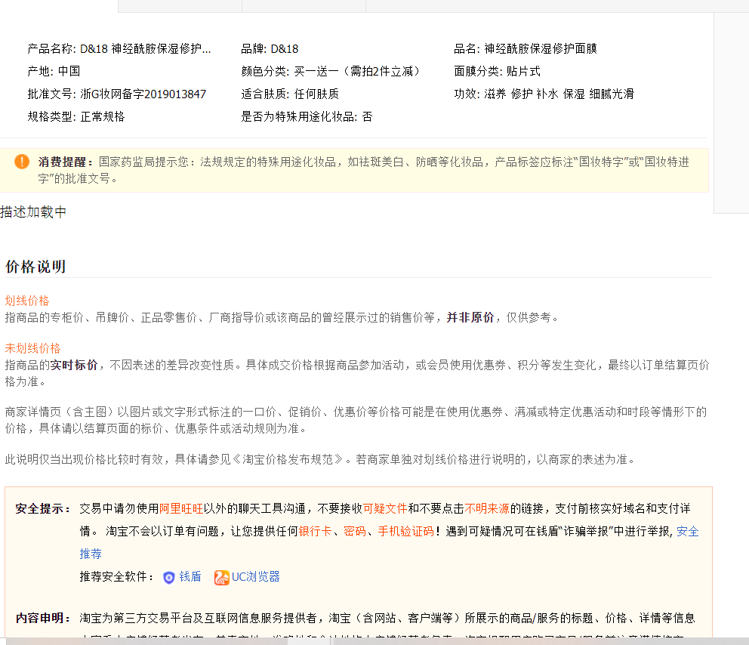
Task: Click 品名: 神经酰胺保湿修护面膜 attribute
Action: point(526,49)
